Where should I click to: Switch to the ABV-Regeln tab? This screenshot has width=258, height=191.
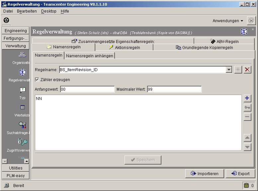[224, 41]
